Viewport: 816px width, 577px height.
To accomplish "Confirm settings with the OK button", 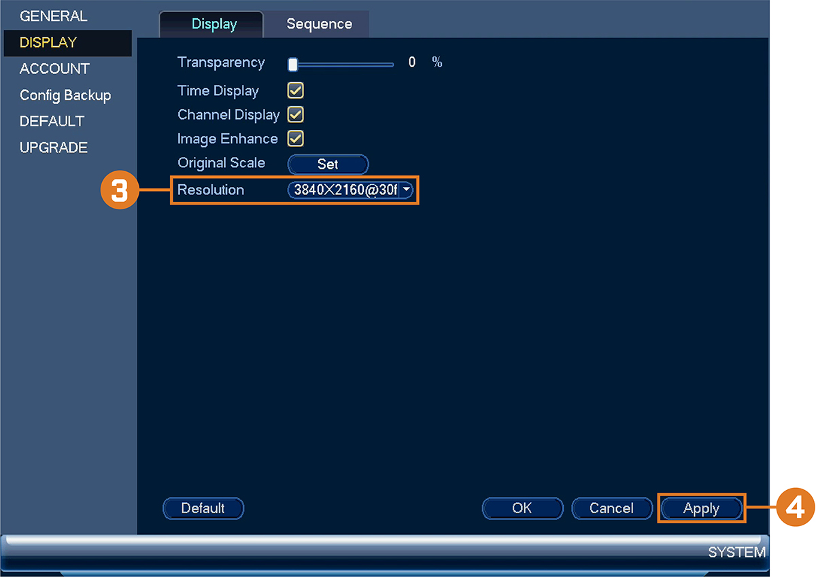I will click(x=522, y=508).
